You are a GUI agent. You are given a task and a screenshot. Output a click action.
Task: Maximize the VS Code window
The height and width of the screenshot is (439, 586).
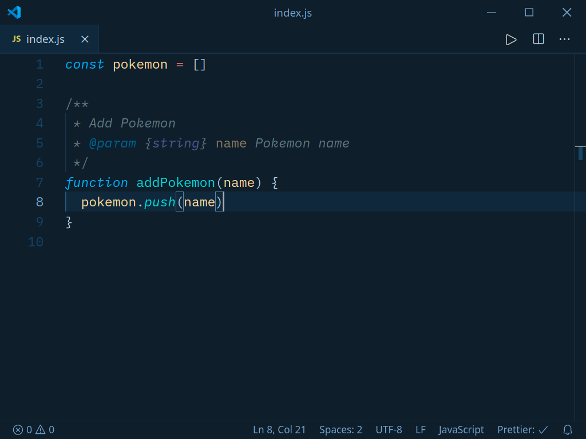coord(529,13)
